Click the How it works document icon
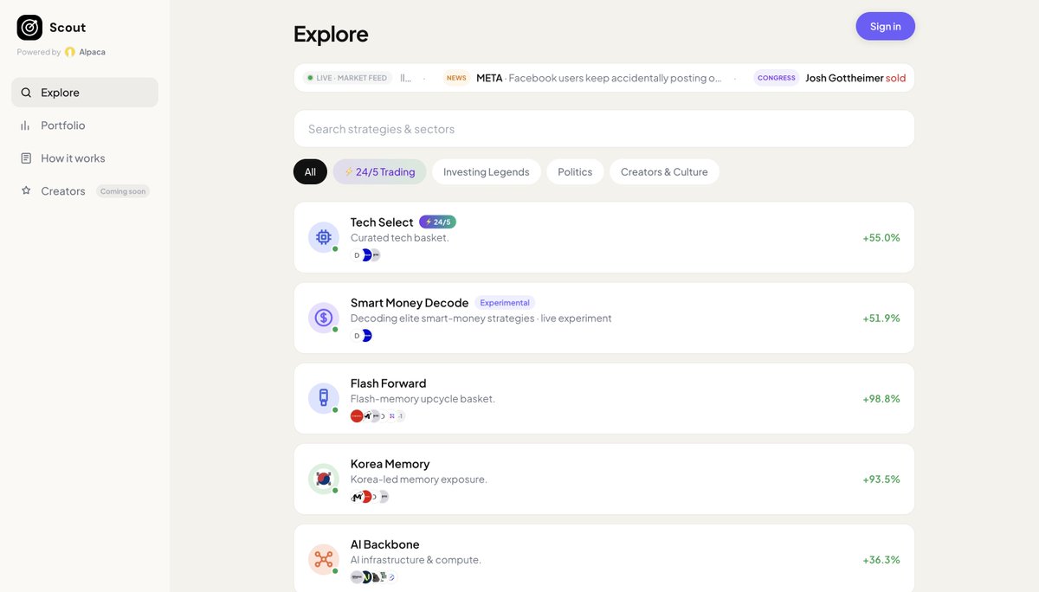 coord(26,158)
